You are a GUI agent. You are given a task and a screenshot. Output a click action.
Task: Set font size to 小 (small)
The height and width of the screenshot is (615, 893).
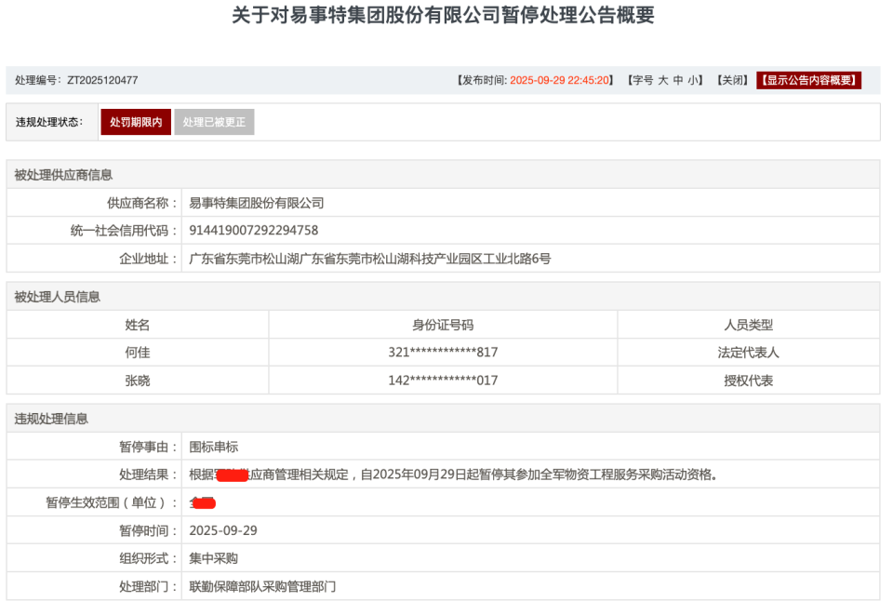click(693, 81)
